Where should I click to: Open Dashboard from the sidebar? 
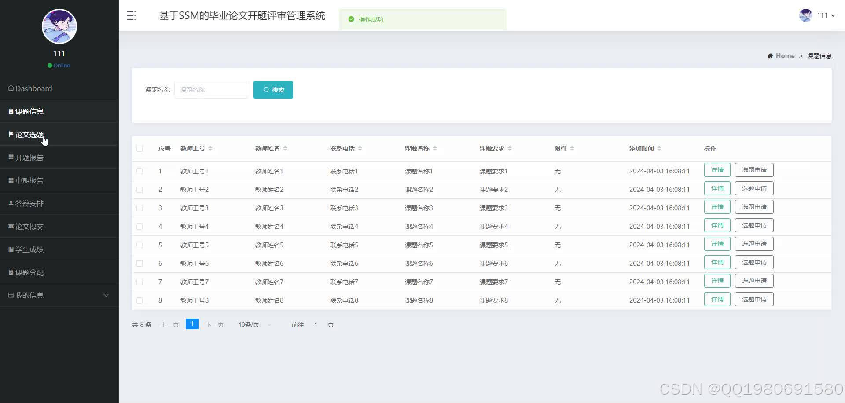point(33,88)
